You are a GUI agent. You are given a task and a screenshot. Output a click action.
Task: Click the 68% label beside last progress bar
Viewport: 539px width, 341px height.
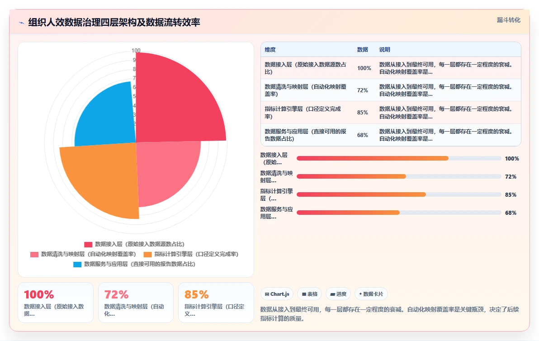(x=511, y=213)
